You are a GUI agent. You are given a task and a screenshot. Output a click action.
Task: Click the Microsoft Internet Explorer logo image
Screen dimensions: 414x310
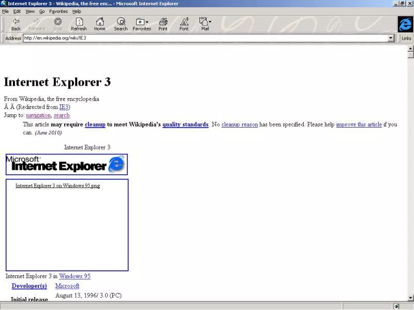(x=67, y=164)
